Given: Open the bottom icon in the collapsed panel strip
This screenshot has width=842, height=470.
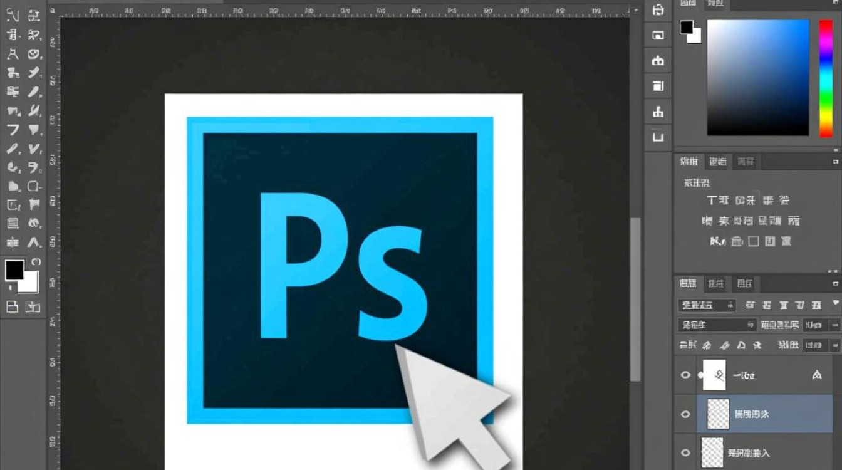Looking at the screenshot, I should 658,137.
